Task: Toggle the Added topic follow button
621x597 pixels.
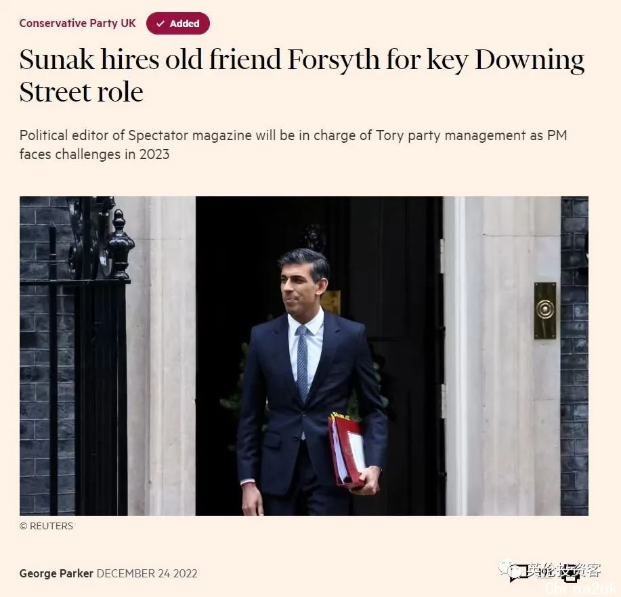Action: (178, 24)
